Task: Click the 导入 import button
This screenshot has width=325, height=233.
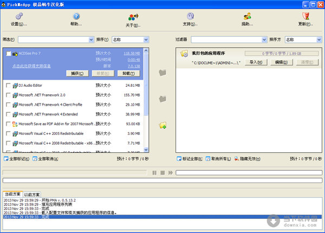Action: [256, 62]
